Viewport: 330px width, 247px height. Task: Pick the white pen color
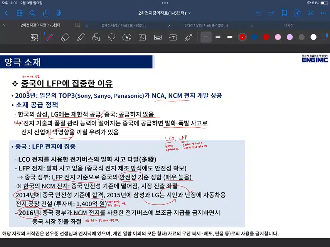[313, 37]
